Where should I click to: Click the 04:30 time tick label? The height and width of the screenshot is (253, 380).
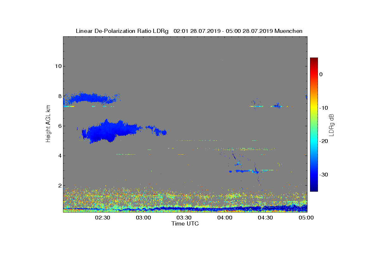(x=265, y=218)
